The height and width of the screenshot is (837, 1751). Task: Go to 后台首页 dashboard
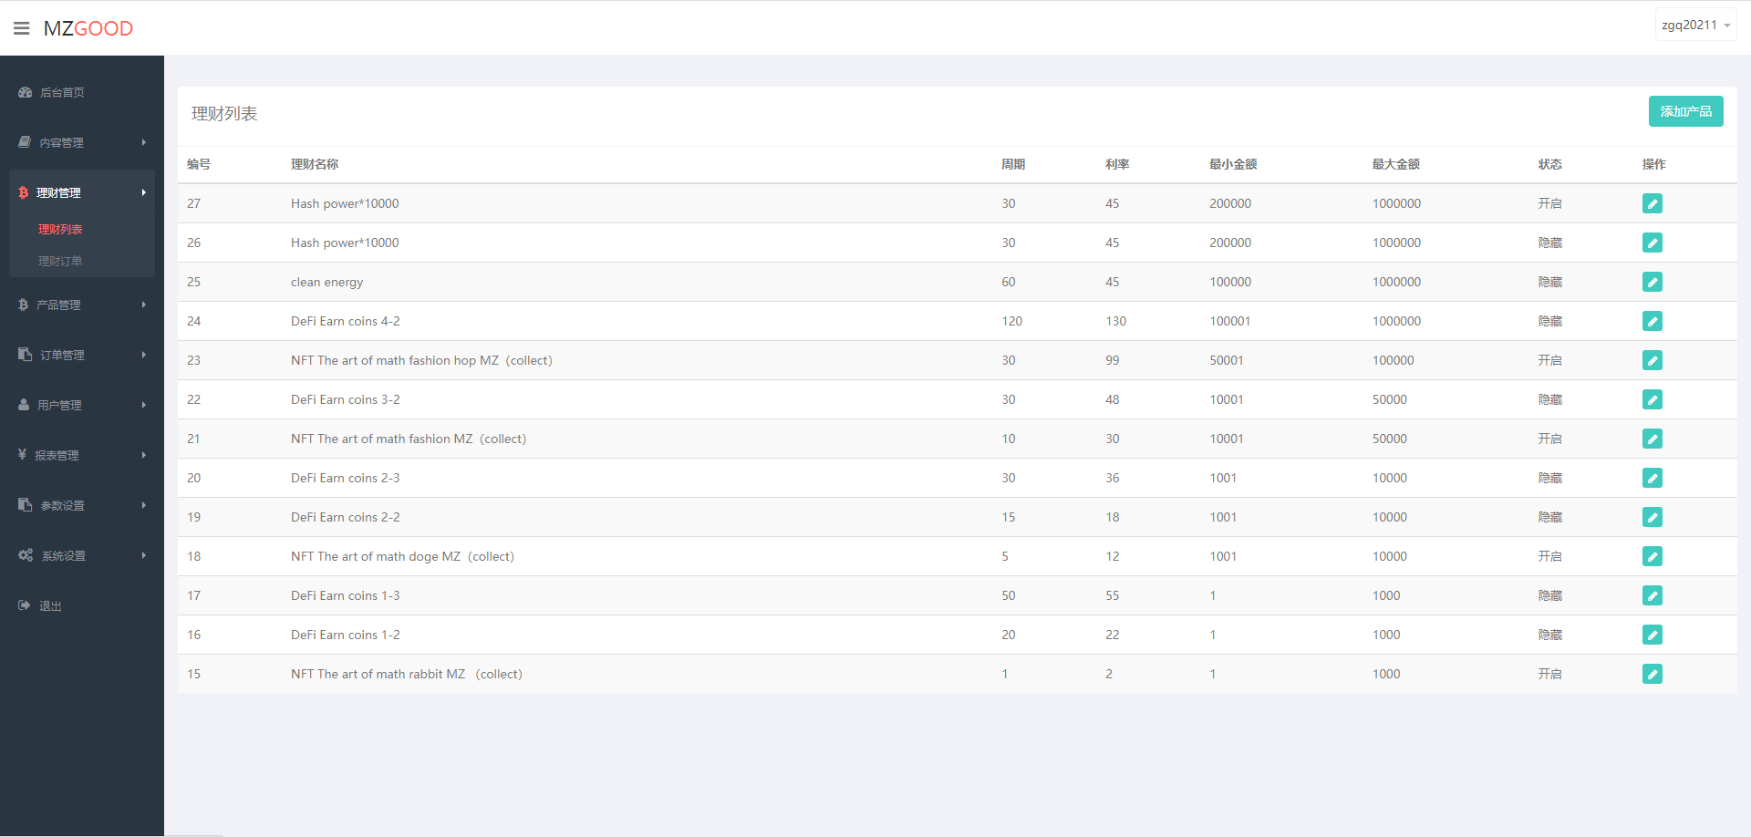click(x=62, y=92)
